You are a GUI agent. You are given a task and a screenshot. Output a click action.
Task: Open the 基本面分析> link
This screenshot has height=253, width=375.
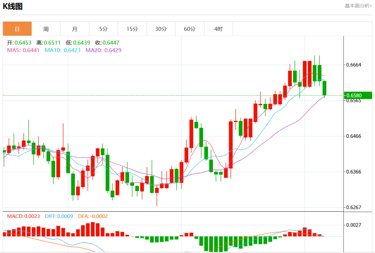[x=358, y=6]
